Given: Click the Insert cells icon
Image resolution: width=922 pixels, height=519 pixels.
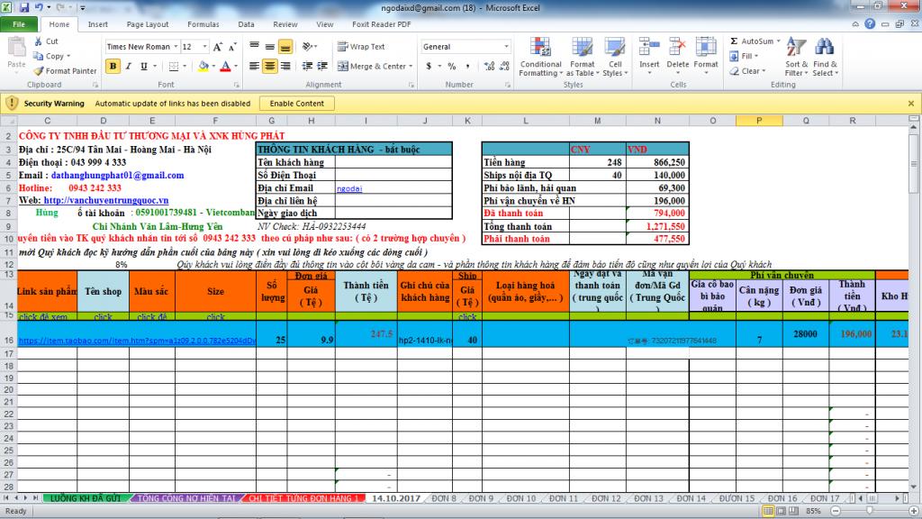Looking at the screenshot, I should pos(649,48).
